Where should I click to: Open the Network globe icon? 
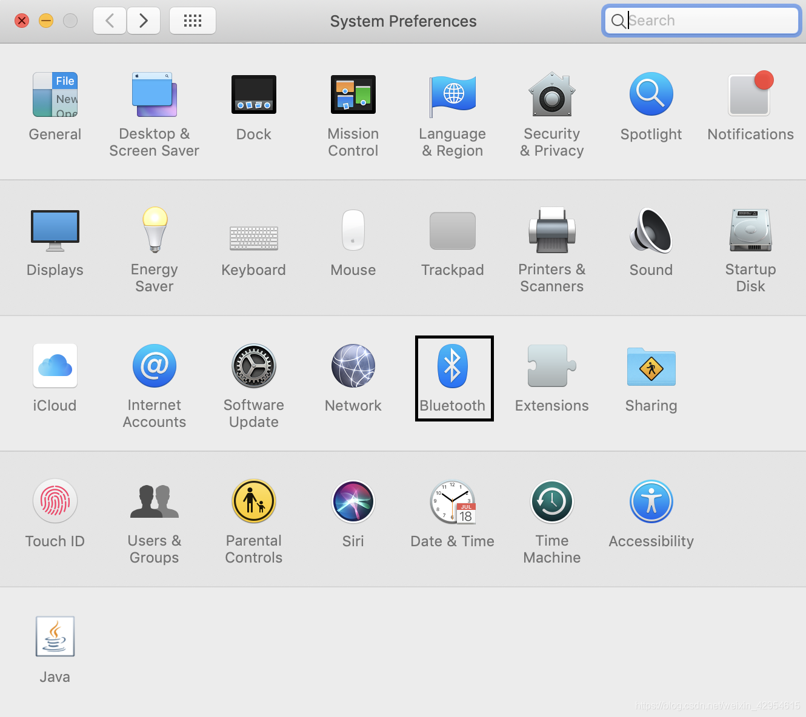click(353, 366)
